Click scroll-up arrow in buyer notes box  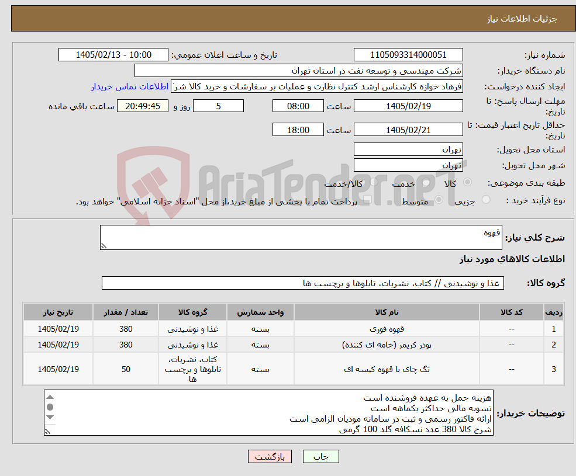(x=50, y=397)
